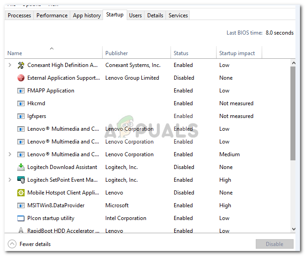Screen dimensions: 305x256
Task: Open the Services tab
Action: click(178, 15)
